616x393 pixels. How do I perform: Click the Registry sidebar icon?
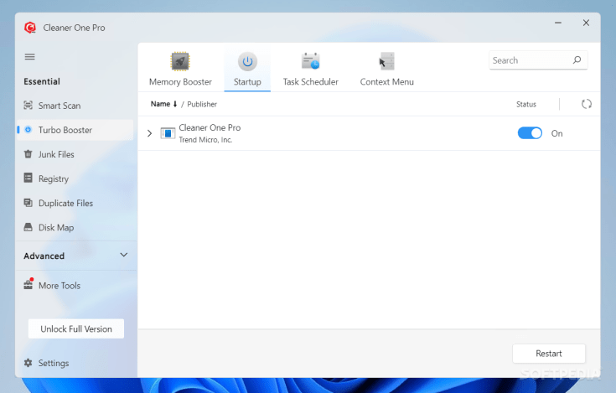click(28, 178)
